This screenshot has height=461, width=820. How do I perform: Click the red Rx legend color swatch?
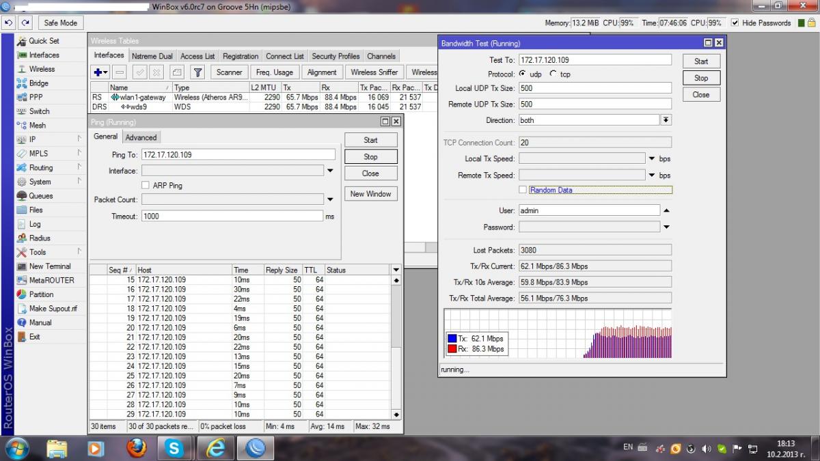(452, 349)
